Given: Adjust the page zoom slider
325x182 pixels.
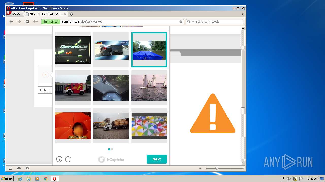Looking at the screenshot, I should coord(217,168).
